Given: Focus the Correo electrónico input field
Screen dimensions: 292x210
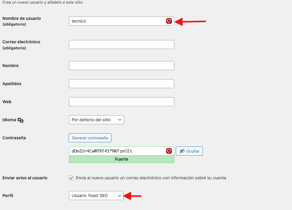Looking at the screenshot, I should click(x=121, y=45).
